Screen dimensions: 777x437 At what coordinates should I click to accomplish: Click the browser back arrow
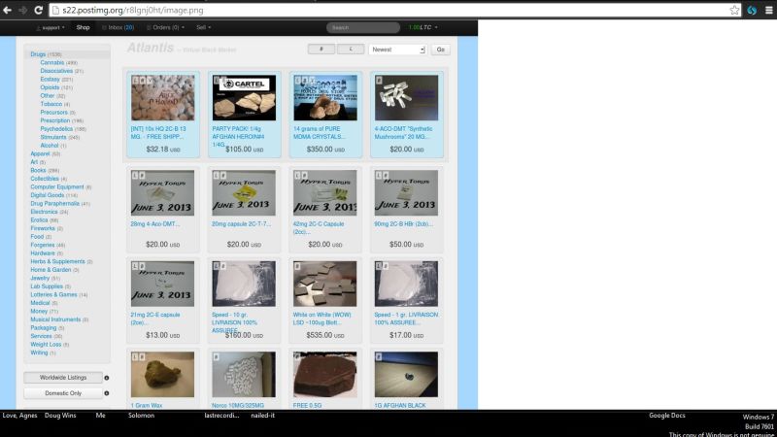pos(8,10)
